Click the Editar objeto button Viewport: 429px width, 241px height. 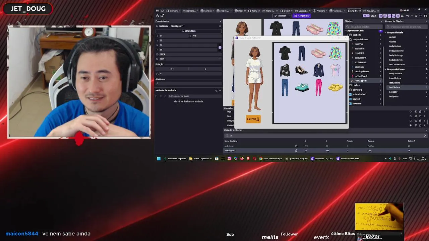(x=189, y=31)
